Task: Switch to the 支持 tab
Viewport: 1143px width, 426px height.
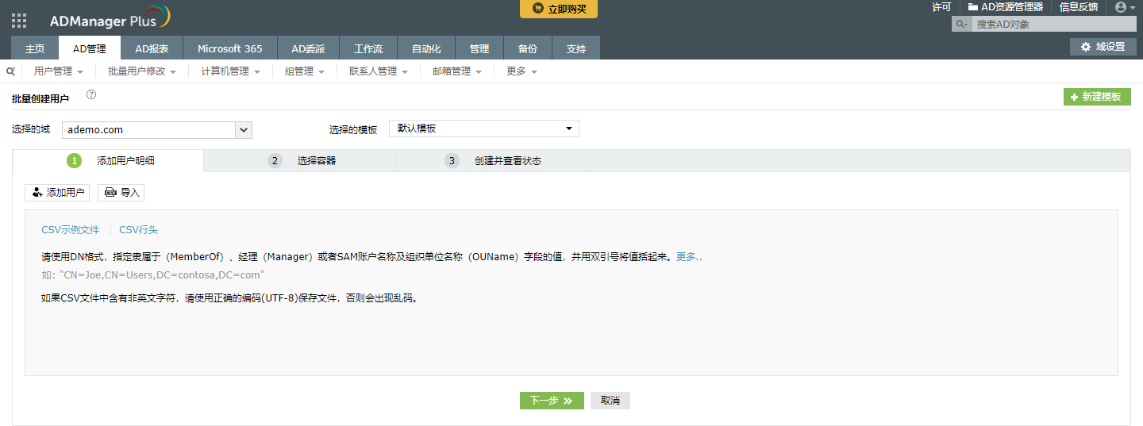Action: click(x=576, y=48)
